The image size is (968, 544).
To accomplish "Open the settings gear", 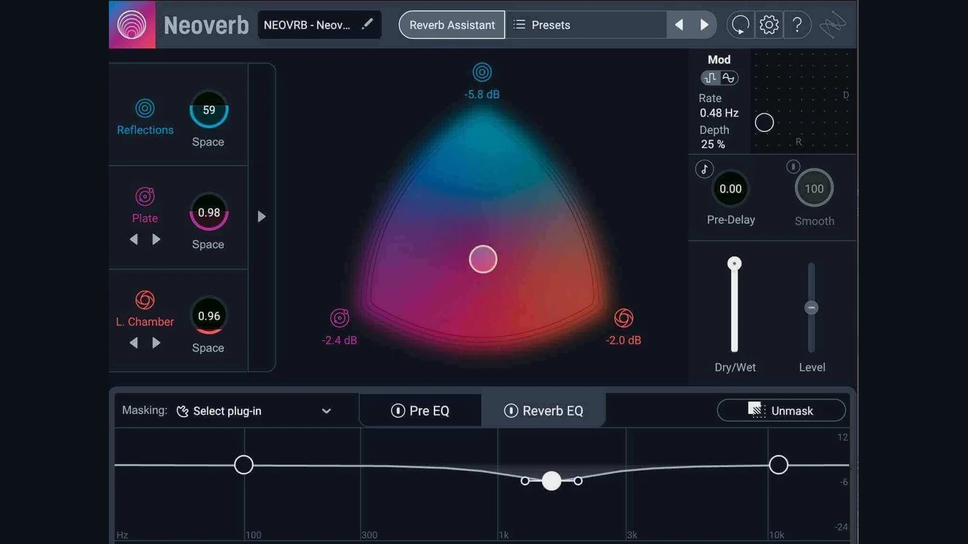I will click(x=769, y=25).
